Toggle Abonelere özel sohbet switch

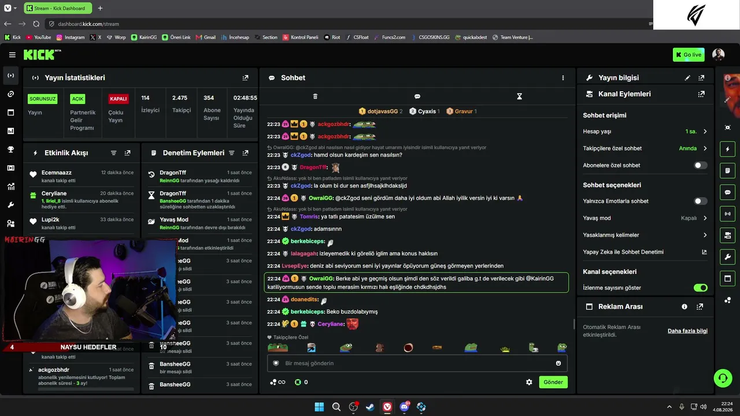(700, 165)
